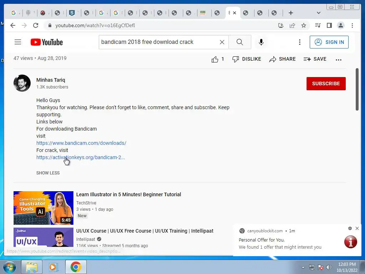Close the active YouTube tab
This screenshot has height=274, width=365.
235,13
